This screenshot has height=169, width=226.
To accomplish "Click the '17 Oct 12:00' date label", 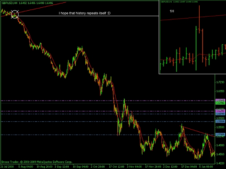I will pyautogui.click(x=116, y=167).
